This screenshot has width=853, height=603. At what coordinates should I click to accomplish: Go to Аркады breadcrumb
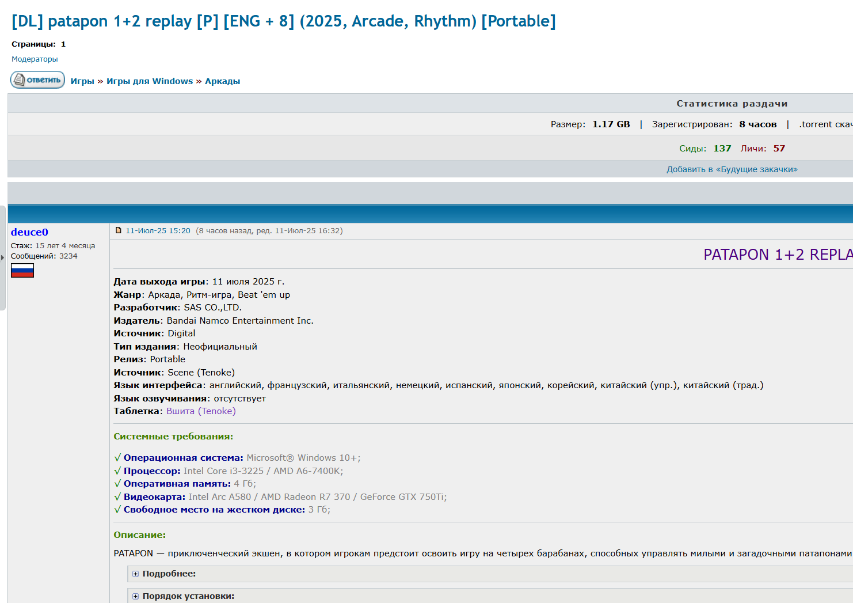tap(222, 81)
